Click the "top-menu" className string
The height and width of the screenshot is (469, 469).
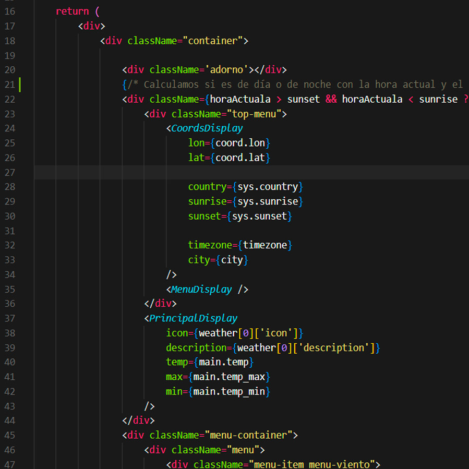click(254, 114)
